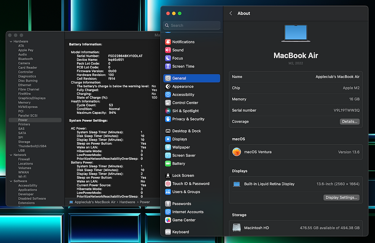Open Focus moon icon
Viewport: 375px width, 243px height.
point(168,58)
